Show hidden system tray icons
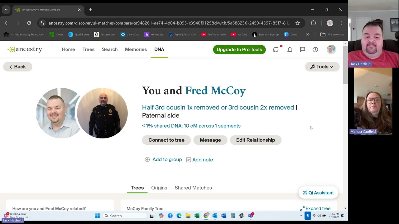The width and height of the screenshot is (399, 224). [x=301, y=216]
